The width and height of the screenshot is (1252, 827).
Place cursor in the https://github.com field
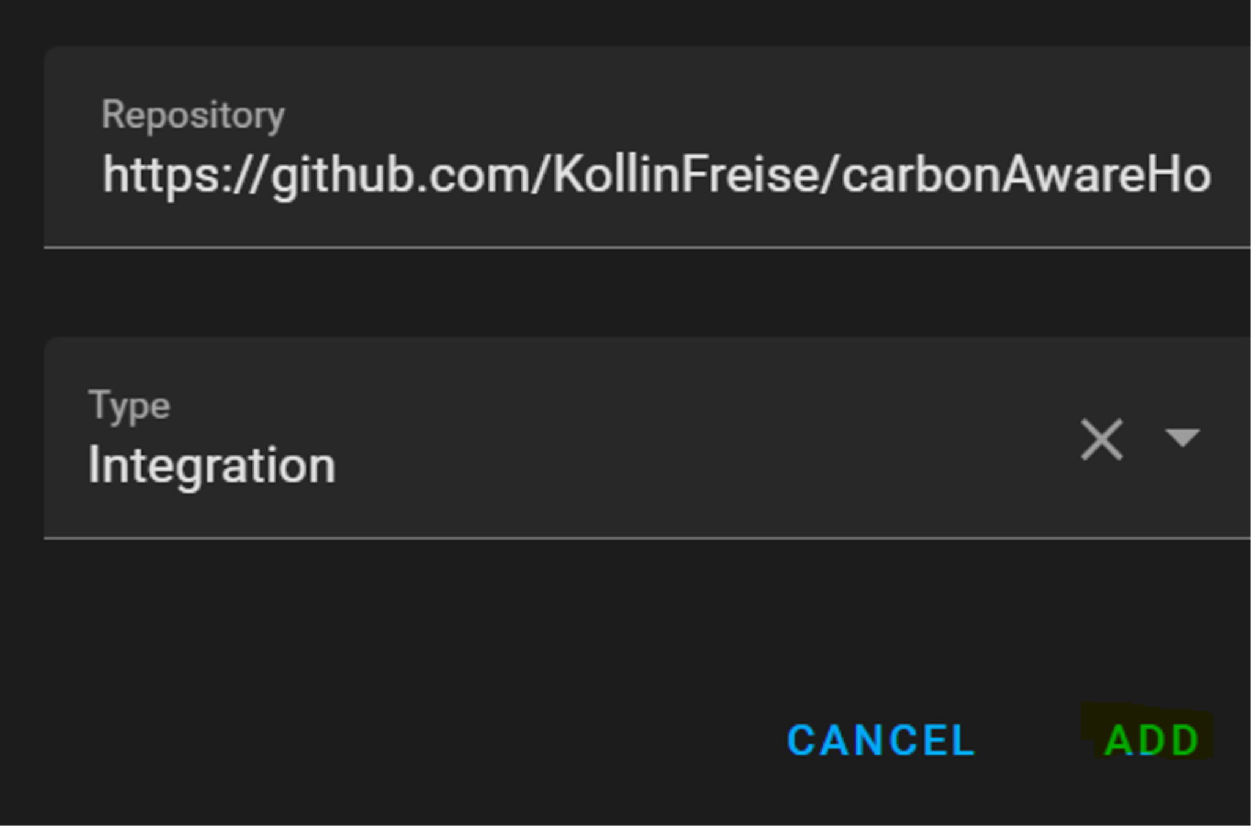point(656,175)
